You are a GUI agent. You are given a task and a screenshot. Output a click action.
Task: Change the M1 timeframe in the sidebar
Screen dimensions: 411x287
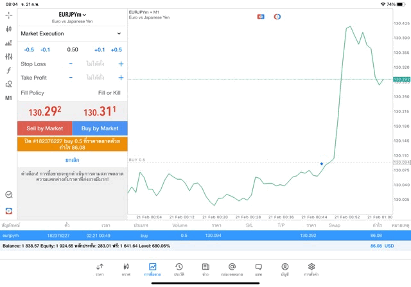click(8, 98)
